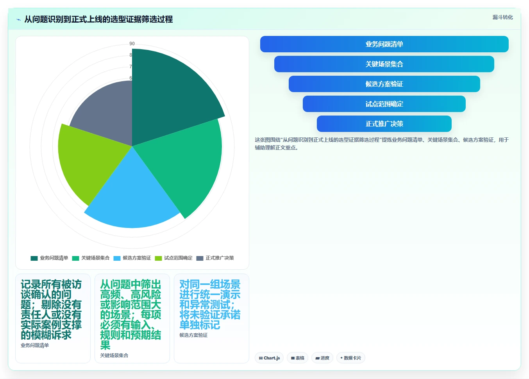Open the card starting 对同一组场景
The width and height of the screenshot is (529, 379).
pyautogui.click(x=211, y=319)
